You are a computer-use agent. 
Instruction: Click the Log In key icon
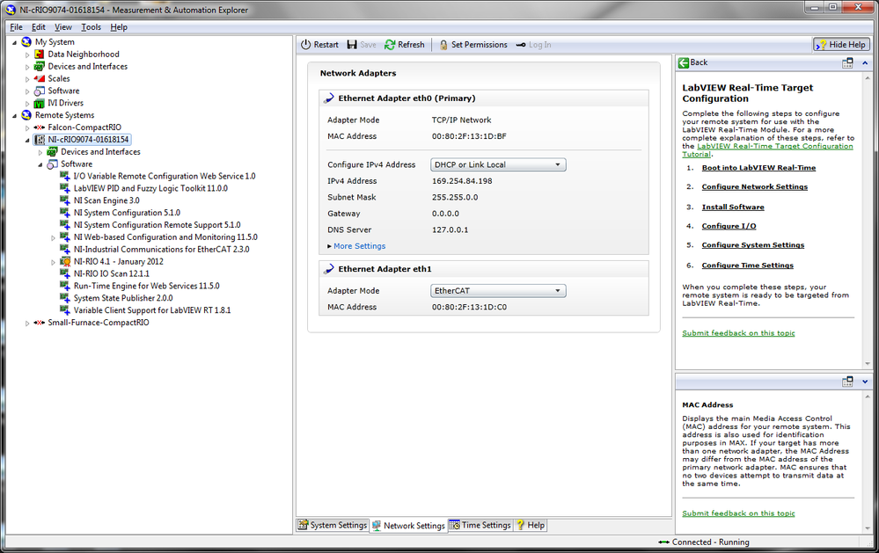click(x=521, y=45)
